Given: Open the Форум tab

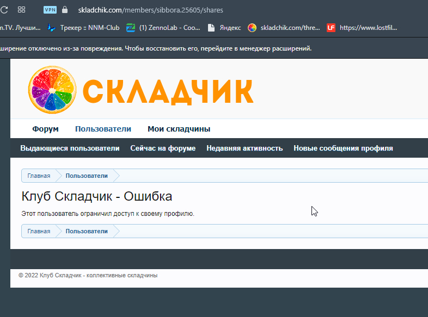Looking at the screenshot, I should 45,129.
